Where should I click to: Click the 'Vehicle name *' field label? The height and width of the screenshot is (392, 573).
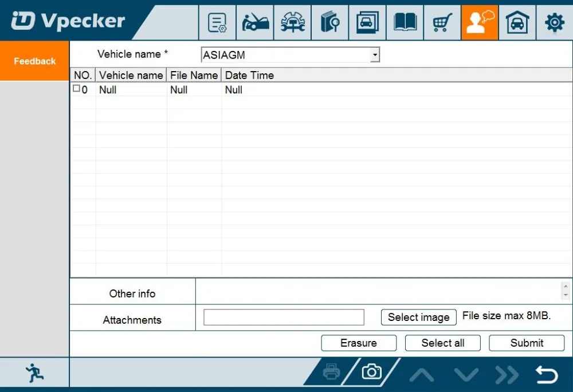coord(133,54)
